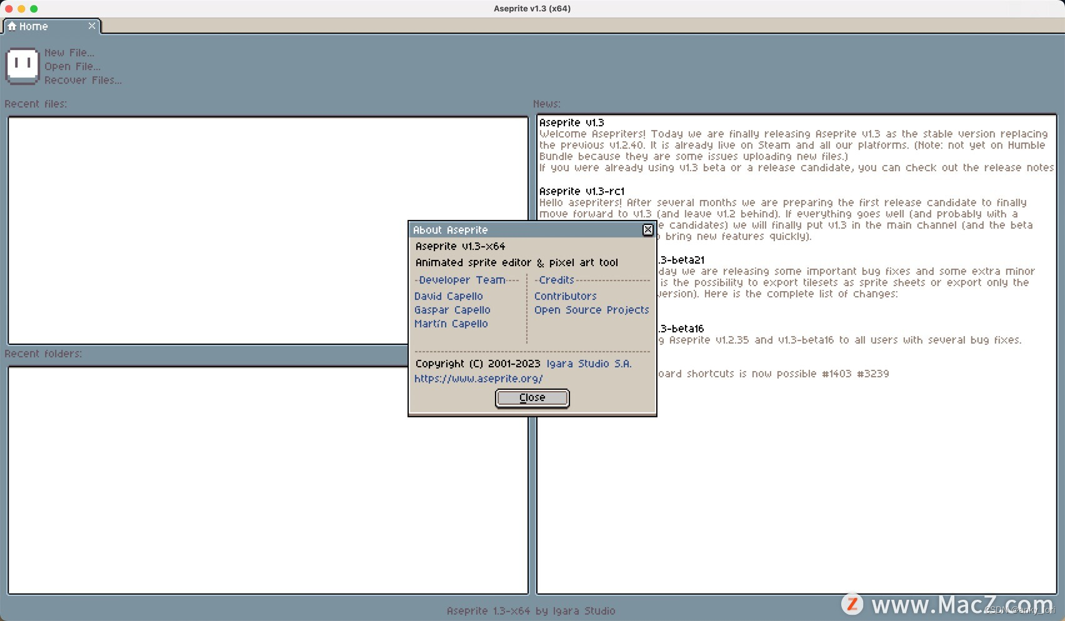Click the beta21 news headline
This screenshot has height=621, width=1065.
(x=681, y=260)
